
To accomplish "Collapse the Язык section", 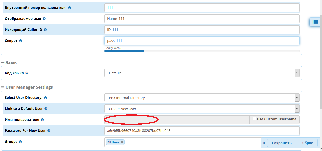I will (3, 62).
